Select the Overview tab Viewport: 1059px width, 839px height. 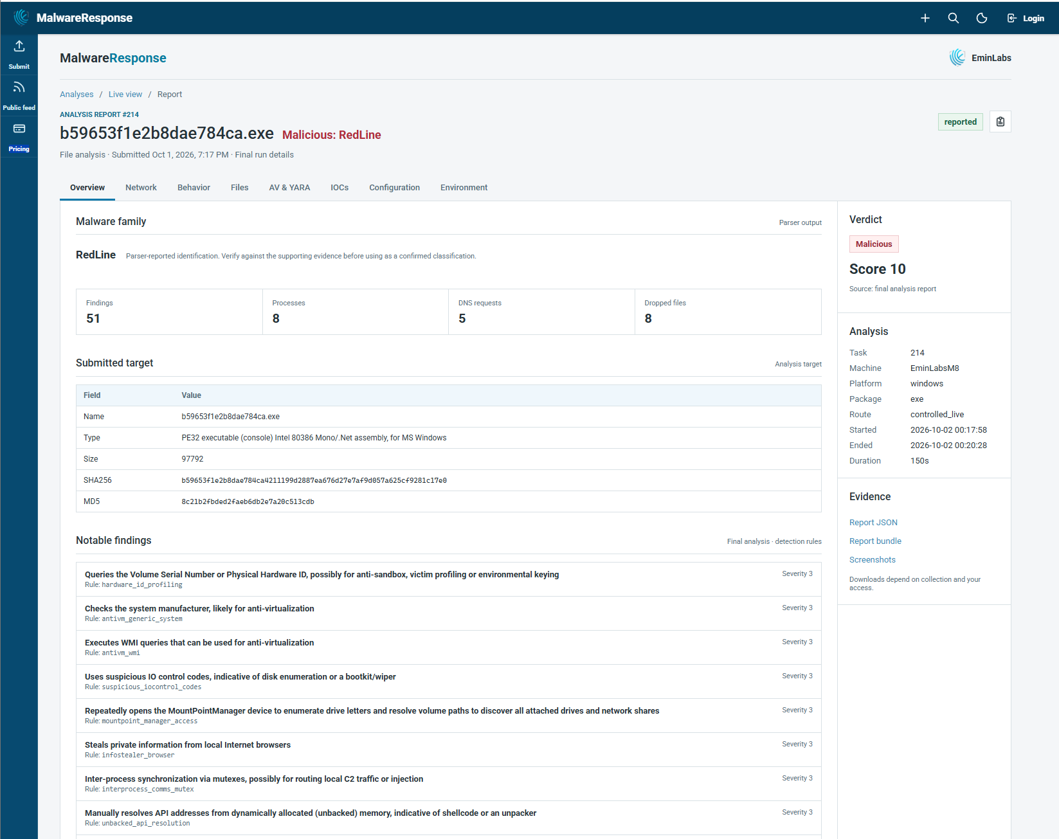[x=87, y=188]
